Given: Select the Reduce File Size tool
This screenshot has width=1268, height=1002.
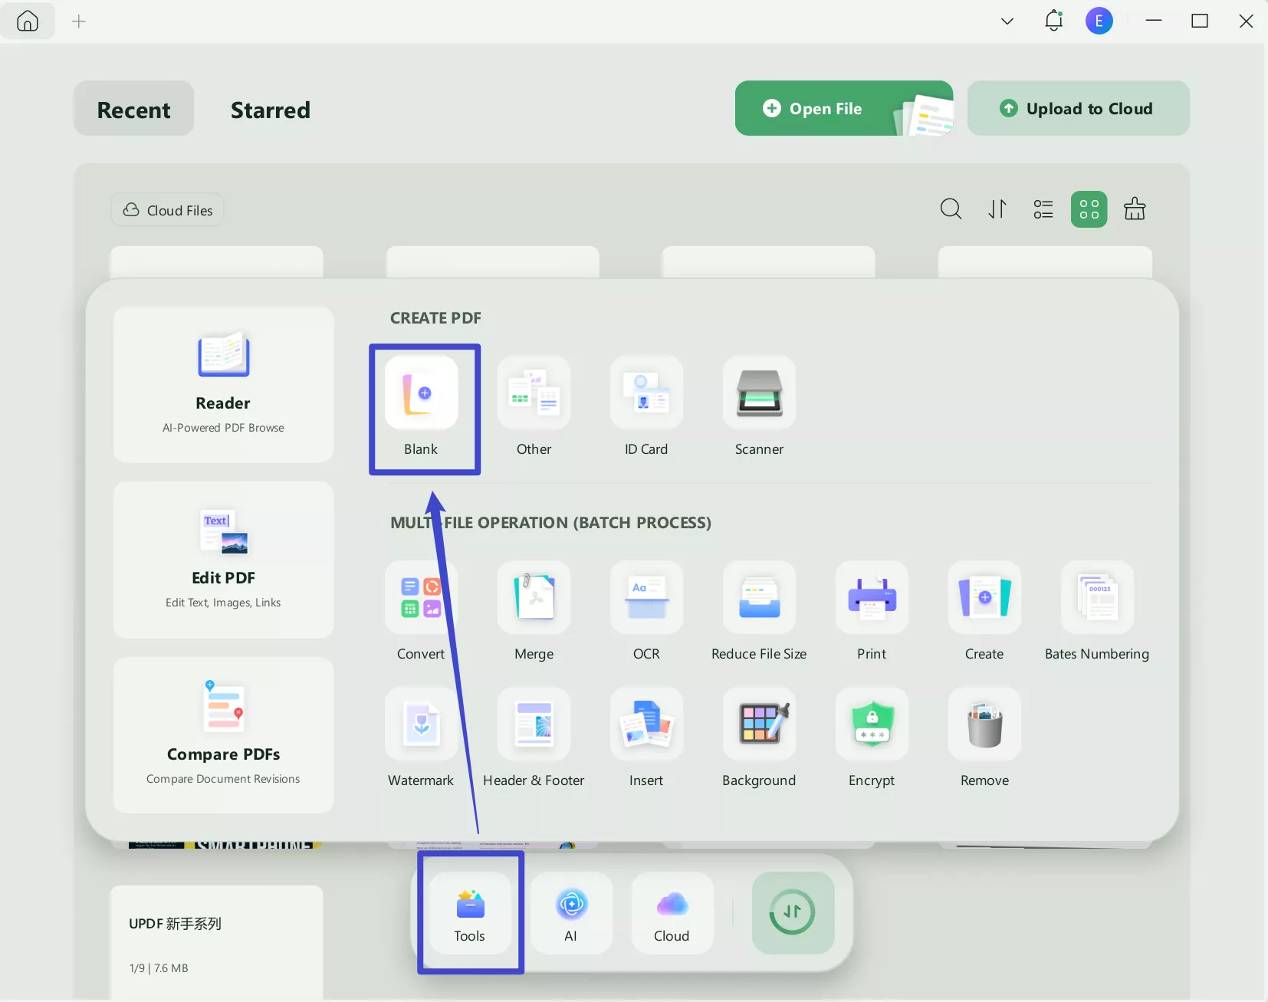Looking at the screenshot, I should [x=758, y=609].
